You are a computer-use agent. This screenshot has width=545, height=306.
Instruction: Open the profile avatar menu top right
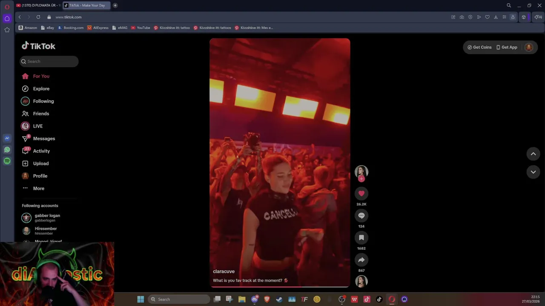529,47
